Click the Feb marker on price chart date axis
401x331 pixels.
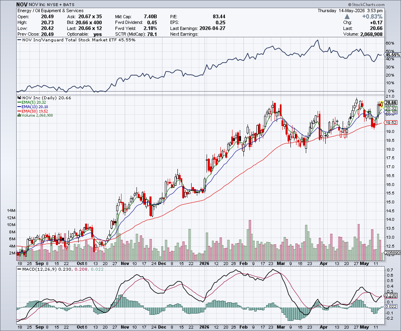click(243, 263)
